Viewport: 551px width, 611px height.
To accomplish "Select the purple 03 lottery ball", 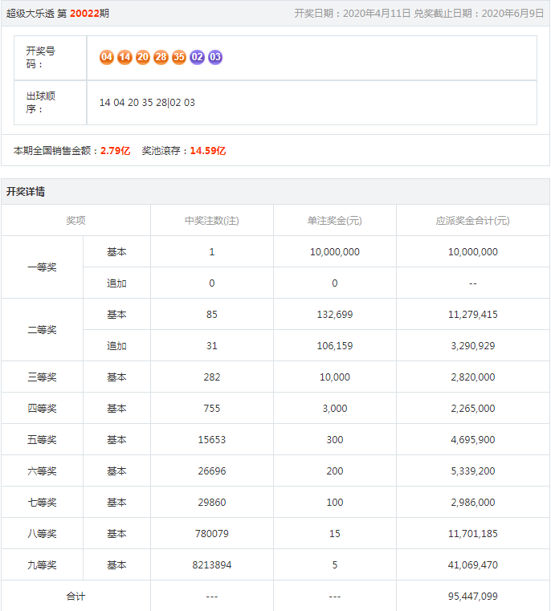I will click(x=215, y=57).
